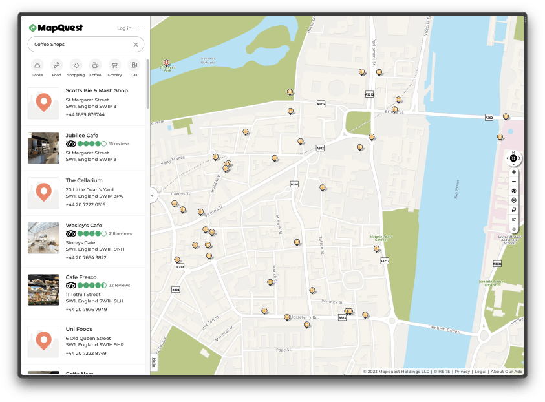This screenshot has width=545, height=402.
Task: Click Scotts Pie & Mash pin placeholder
Action: click(x=43, y=103)
